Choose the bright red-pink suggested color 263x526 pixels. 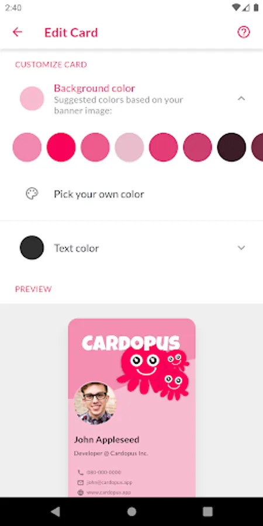pyautogui.click(x=61, y=147)
